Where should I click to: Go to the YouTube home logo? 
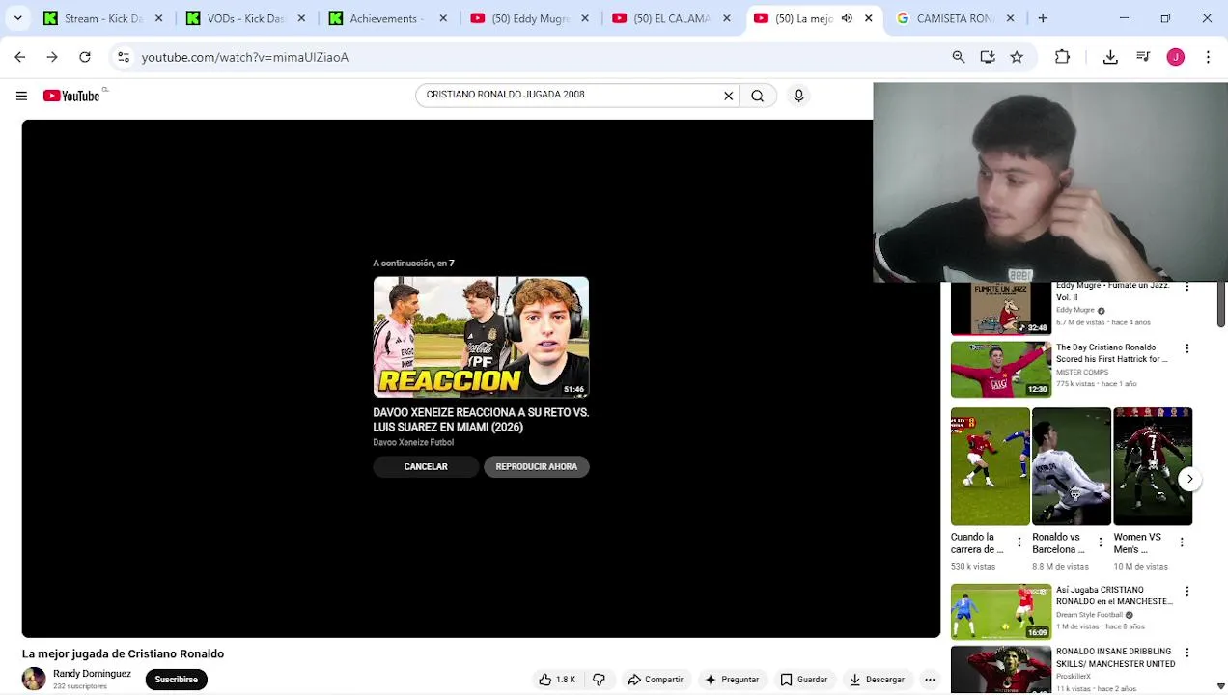point(71,96)
